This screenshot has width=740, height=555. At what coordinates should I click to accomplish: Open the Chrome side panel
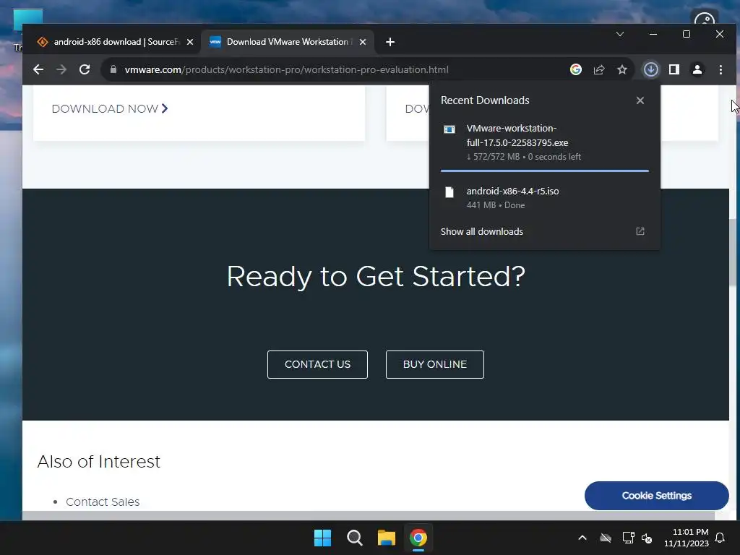click(x=674, y=69)
